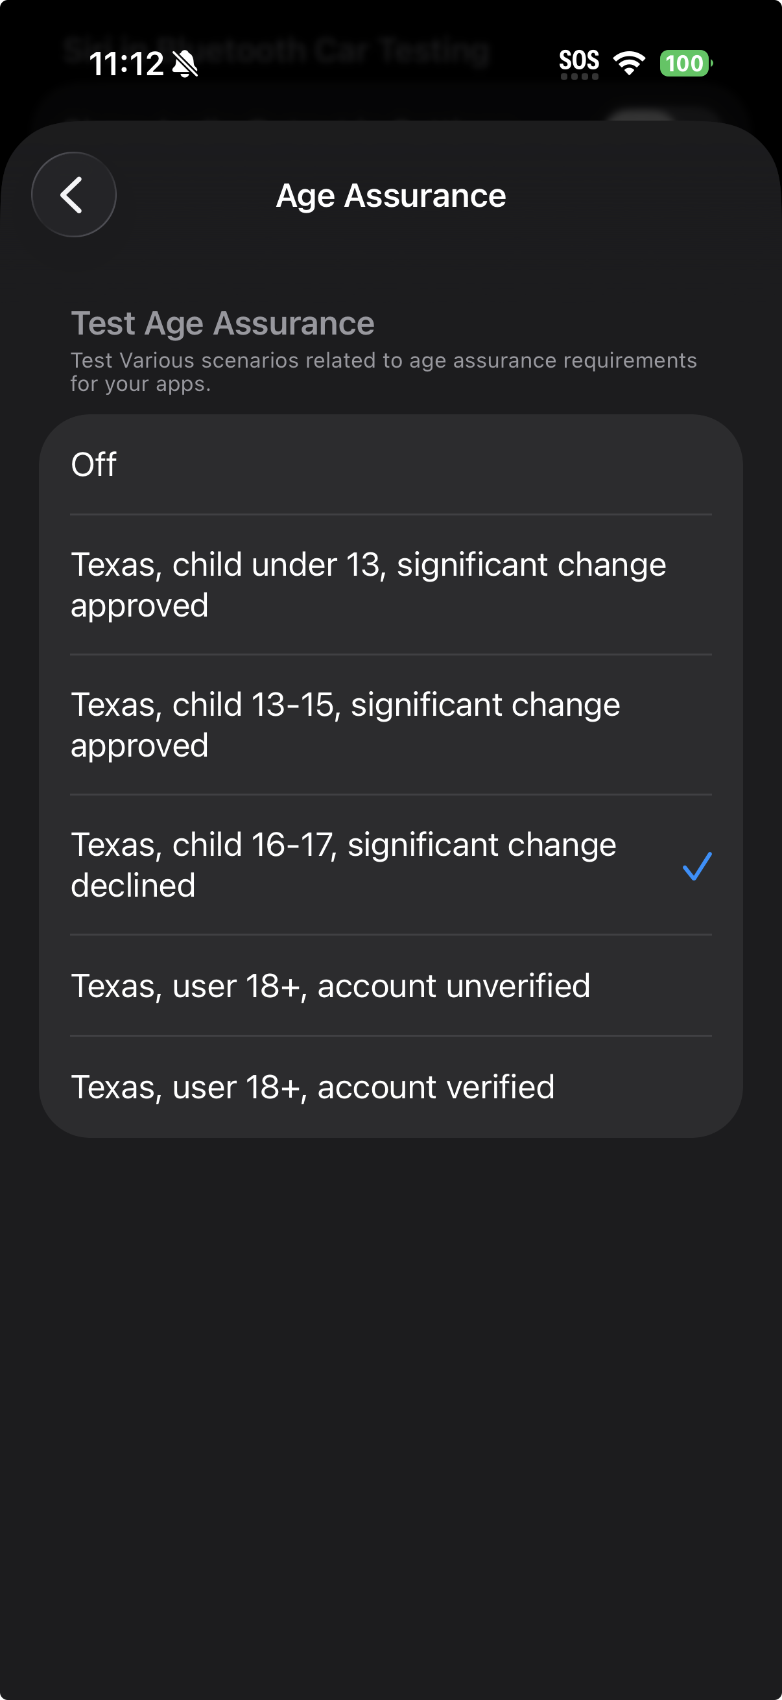Tap the Wi-Fi signal icon
The width and height of the screenshot is (782, 1700).
click(x=629, y=64)
